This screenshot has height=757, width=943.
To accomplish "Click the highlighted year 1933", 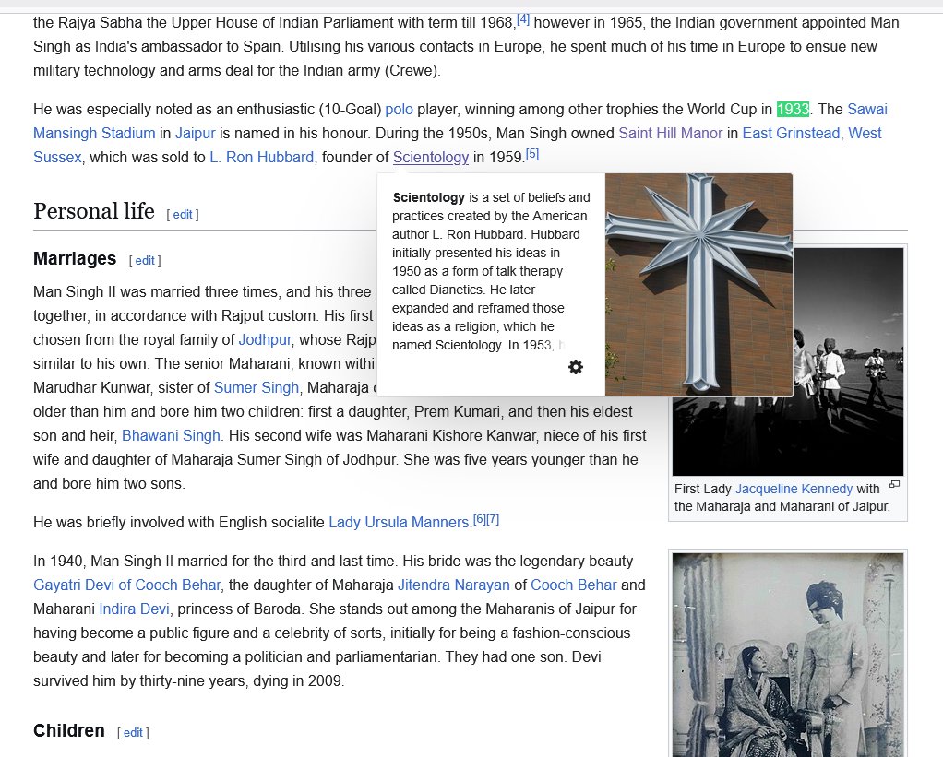I will point(793,110).
